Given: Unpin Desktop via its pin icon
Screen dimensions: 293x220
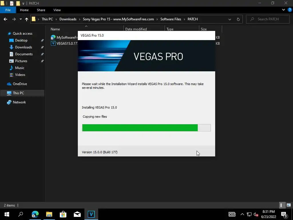Looking at the screenshot, I should [42, 40].
